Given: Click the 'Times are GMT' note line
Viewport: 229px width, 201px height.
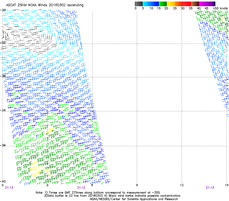Looking at the screenshot, I should (98, 193).
